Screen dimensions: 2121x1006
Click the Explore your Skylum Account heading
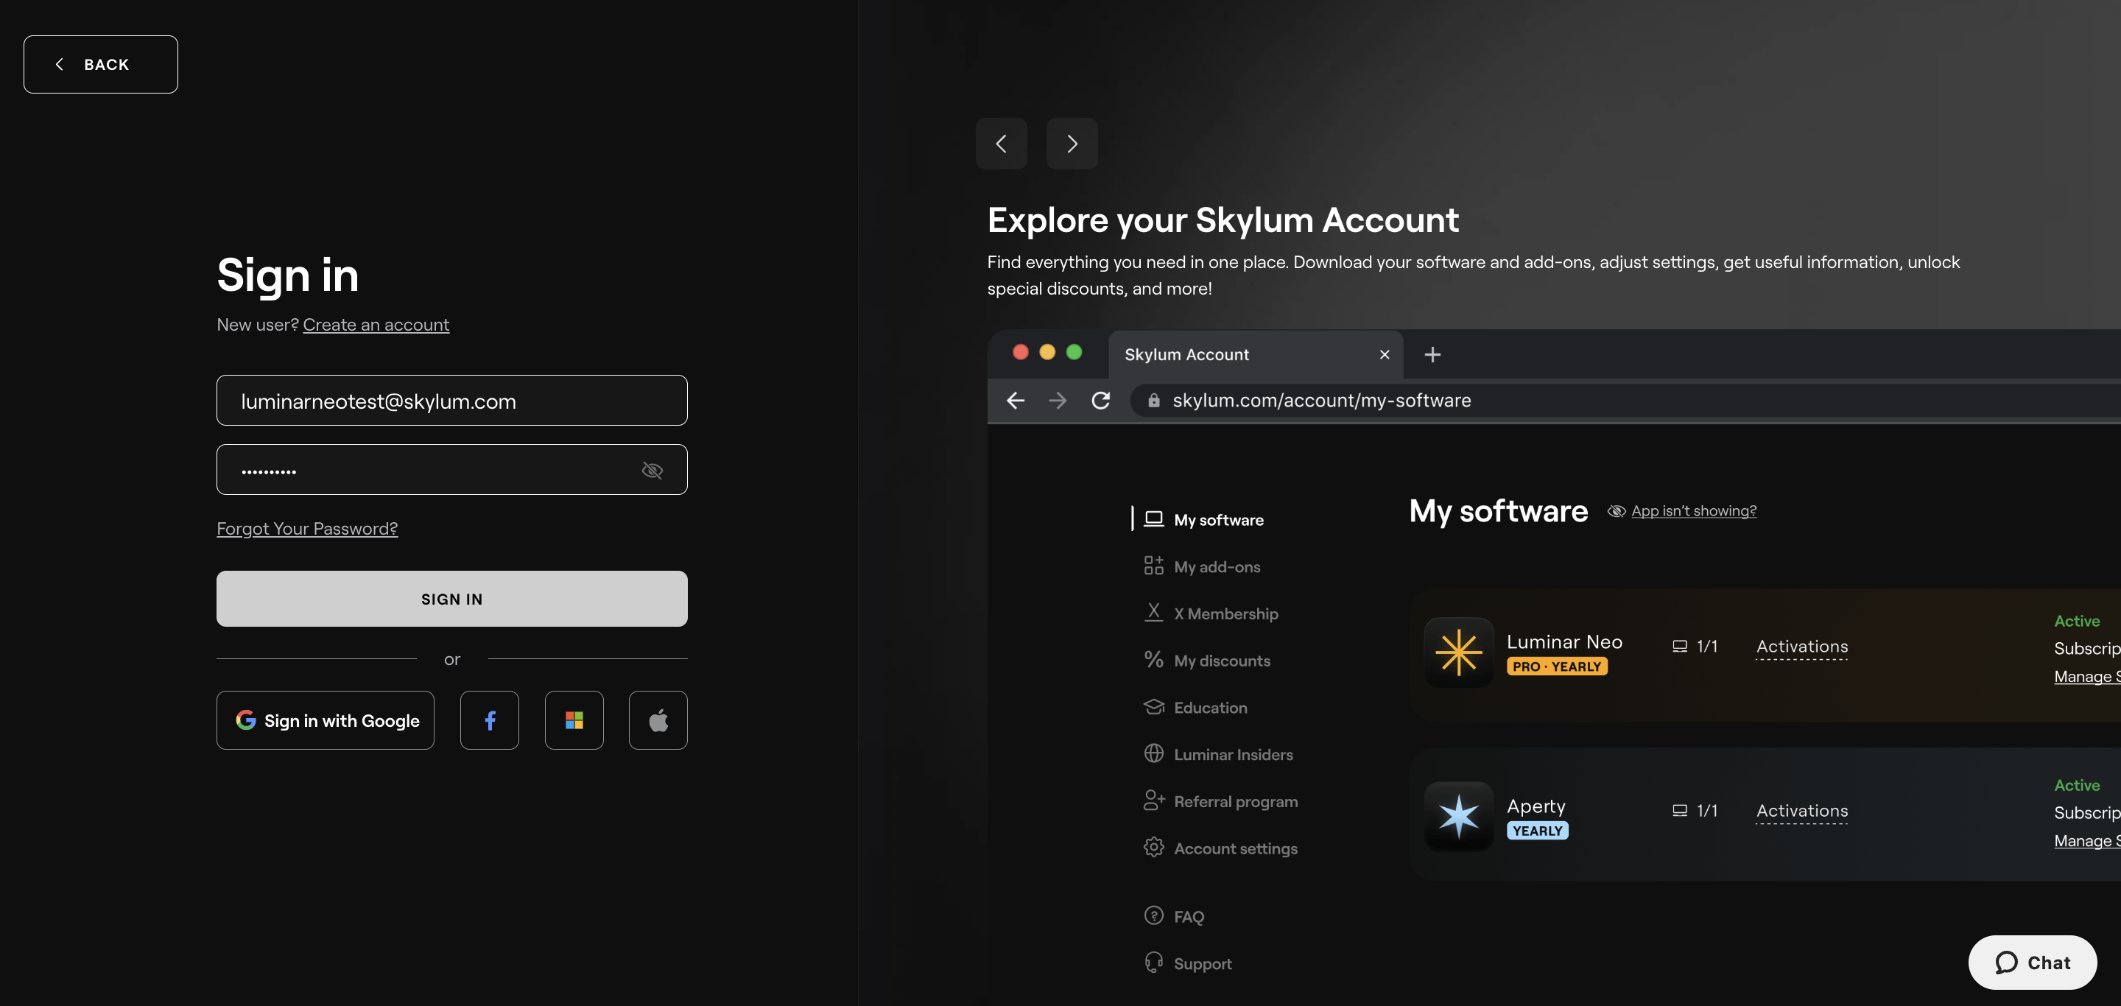pos(1222,219)
